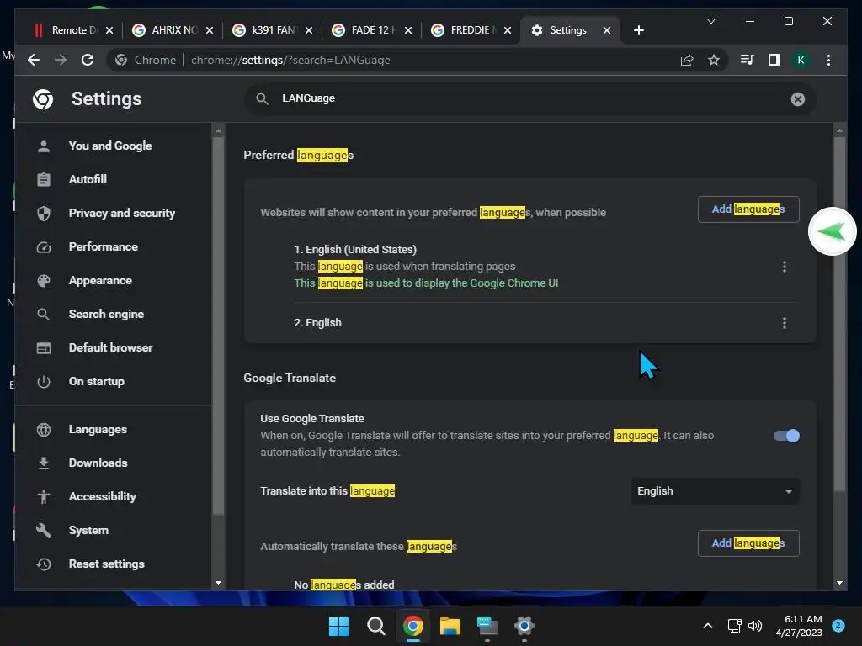Click Add languages for automatic translation
Viewport: 862px width, 646px height.
click(748, 543)
